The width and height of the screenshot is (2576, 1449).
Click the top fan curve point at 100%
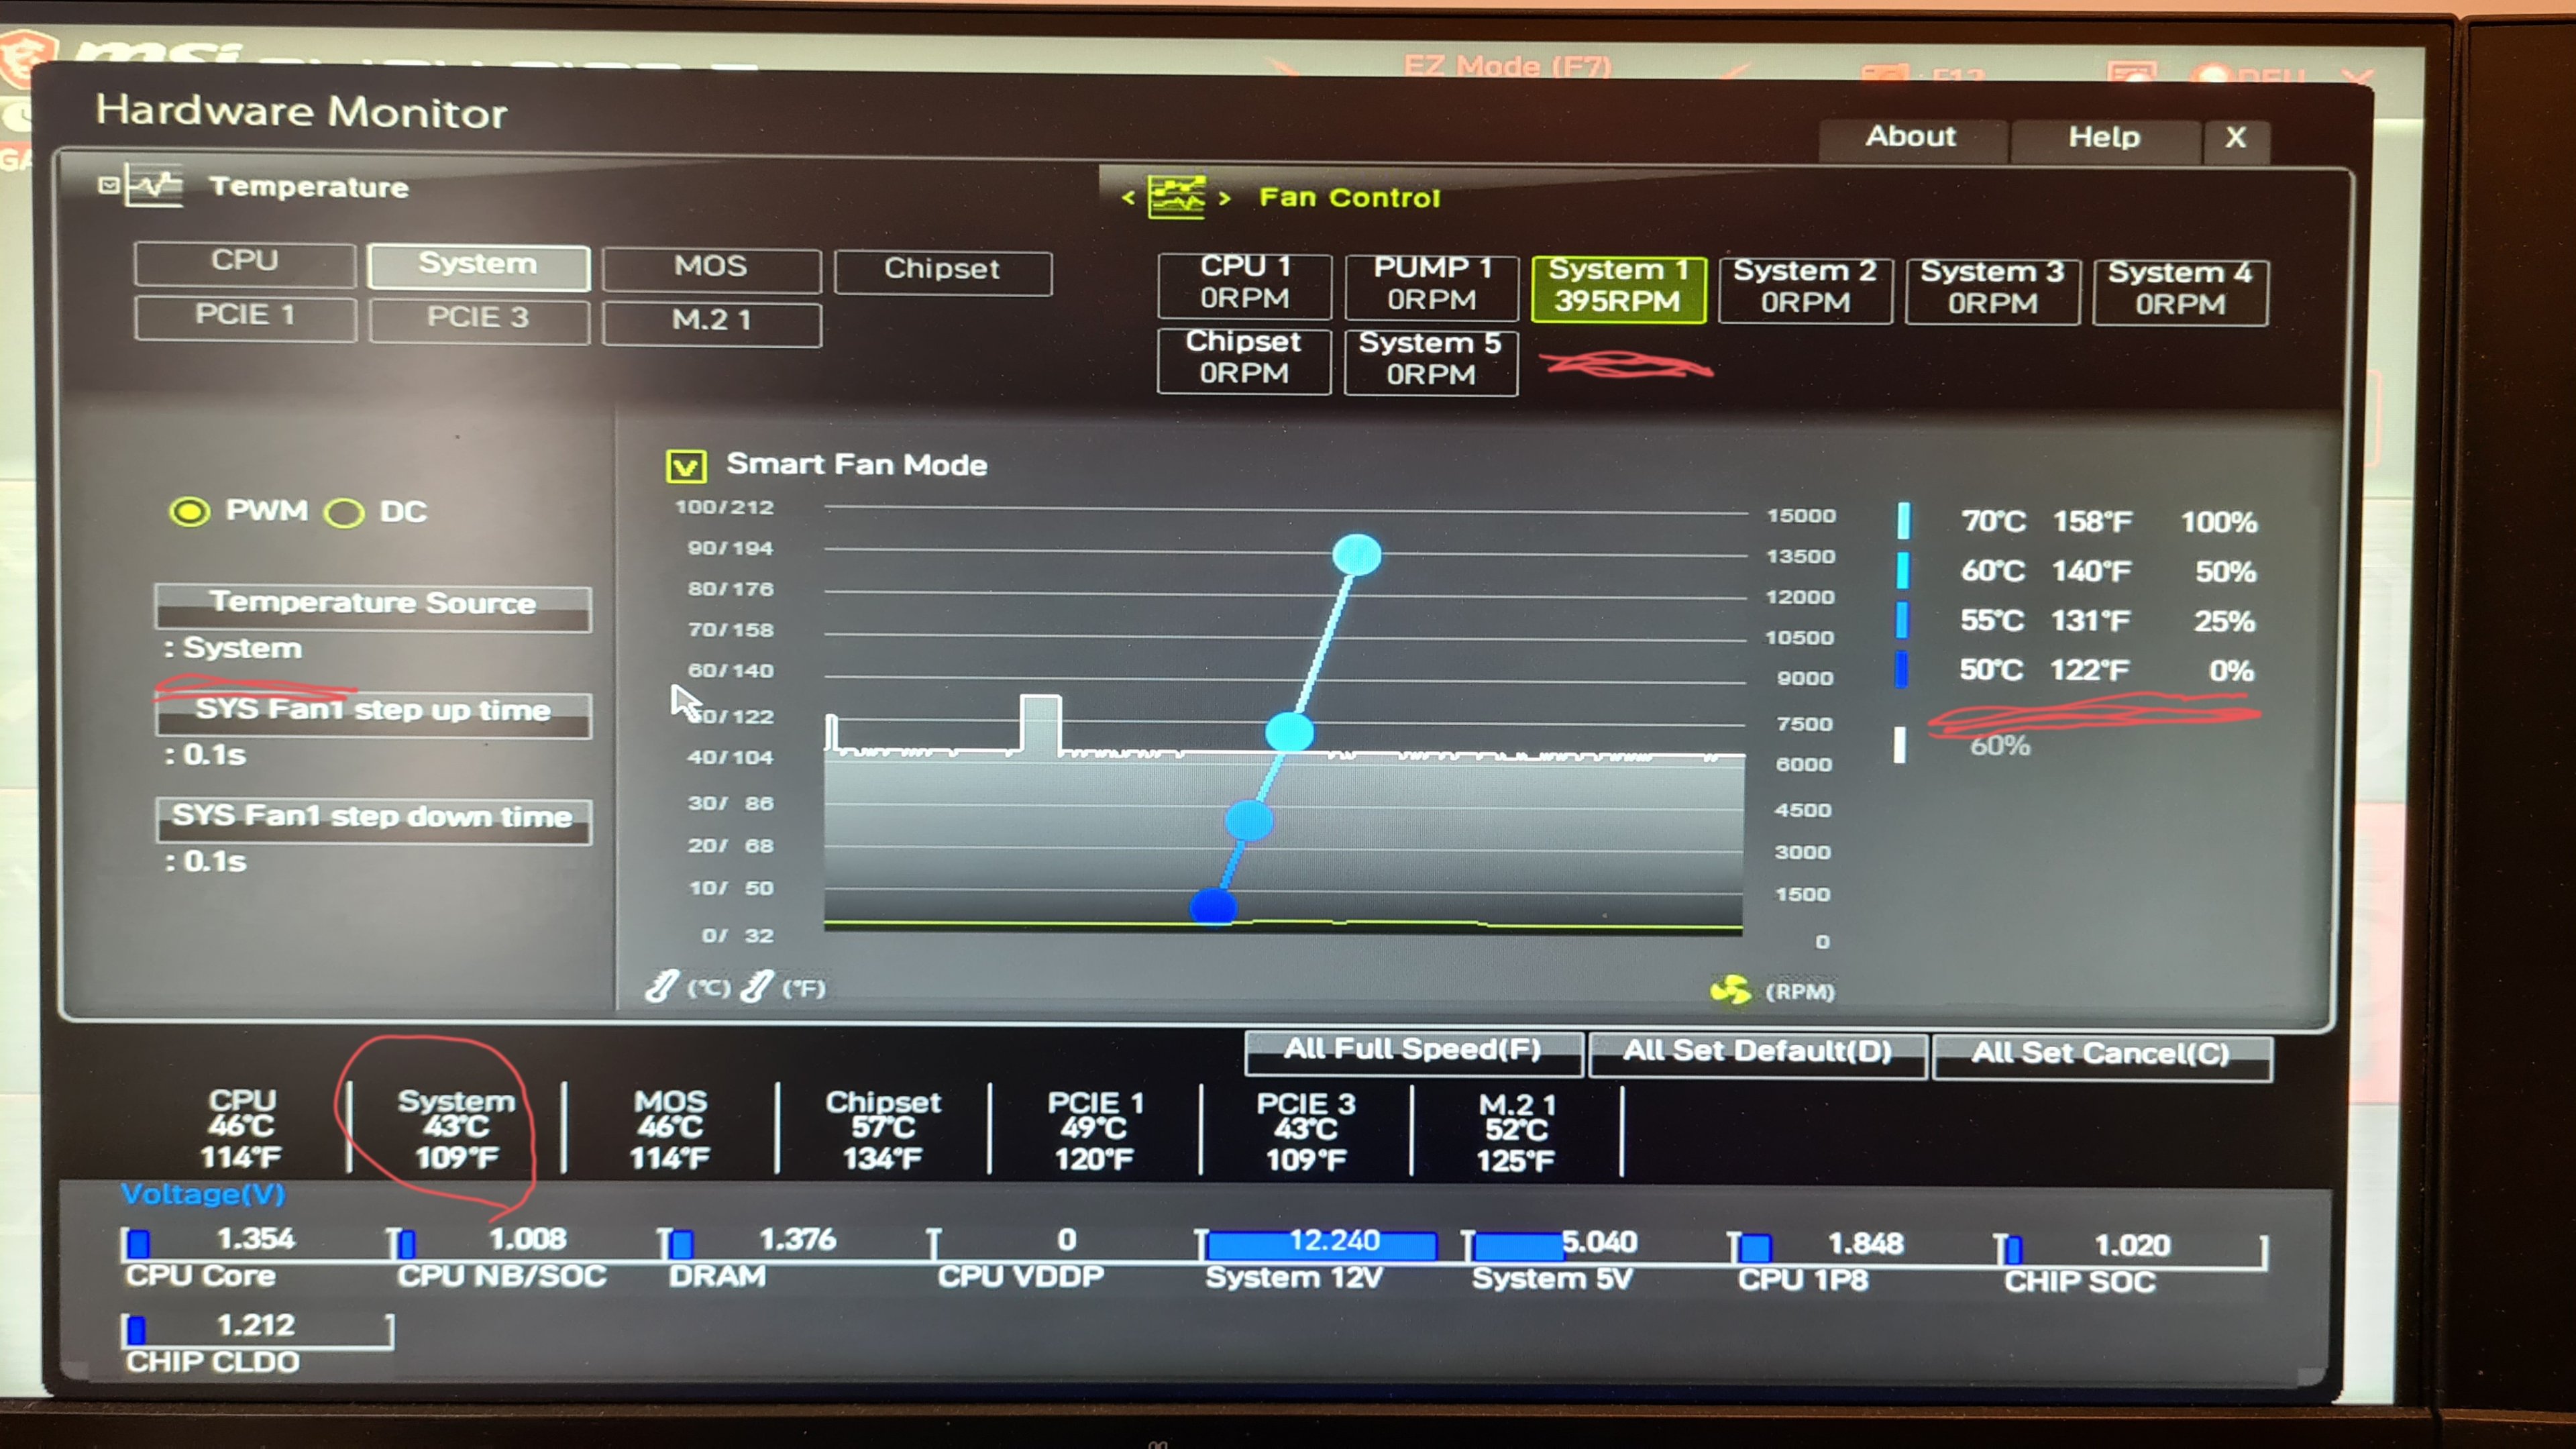click(1356, 554)
